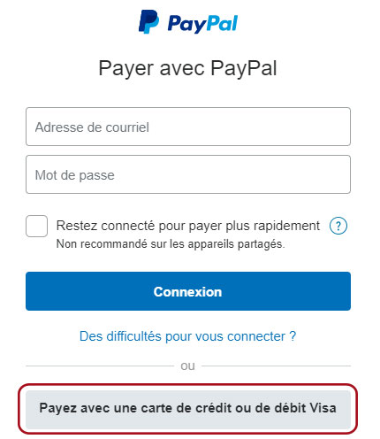Enable staying logged in for faster payment
380x439 pixels.
coord(36,226)
